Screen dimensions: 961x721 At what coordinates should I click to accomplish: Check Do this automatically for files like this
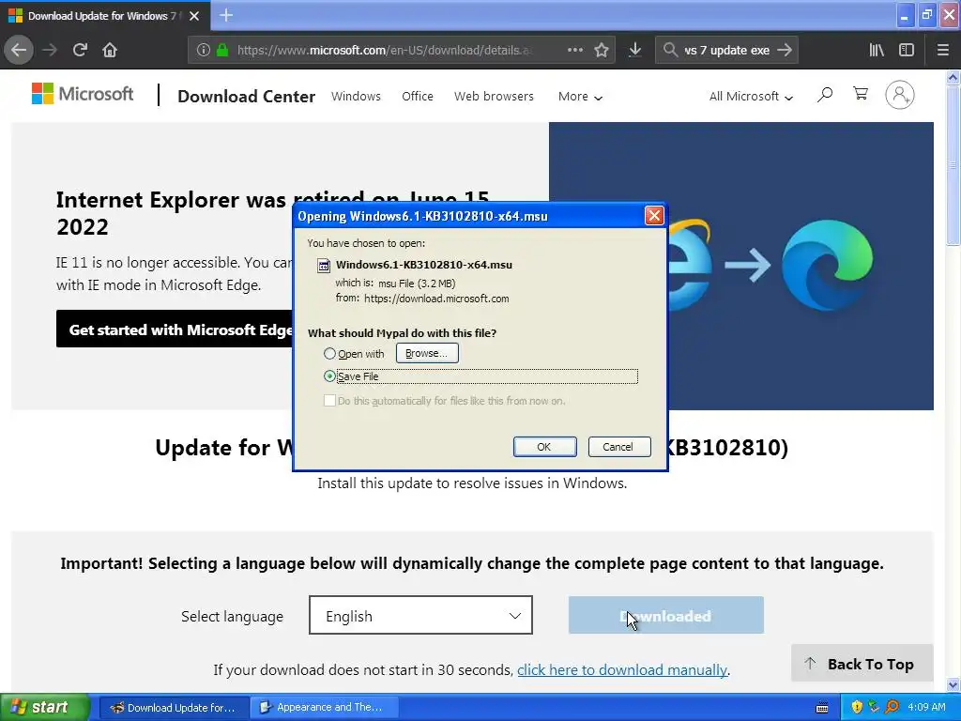click(x=329, y=400)
